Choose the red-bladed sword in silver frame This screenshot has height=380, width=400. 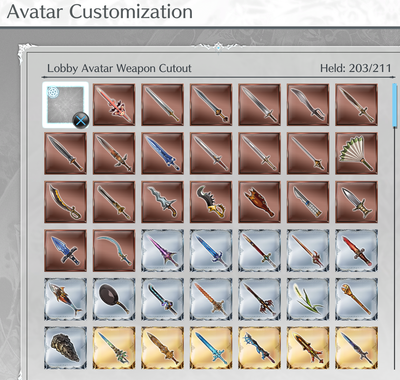pyautogui.click(x=356, y=251)
